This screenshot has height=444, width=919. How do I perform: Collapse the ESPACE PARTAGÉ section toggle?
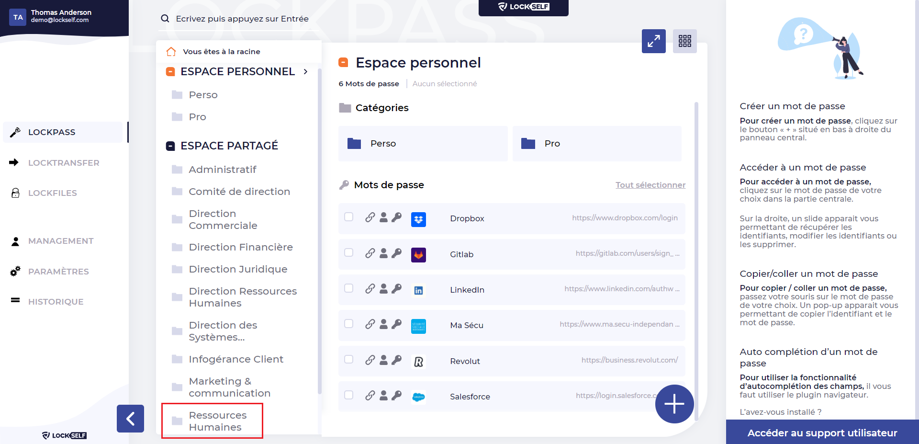click(x=170, y=146)
